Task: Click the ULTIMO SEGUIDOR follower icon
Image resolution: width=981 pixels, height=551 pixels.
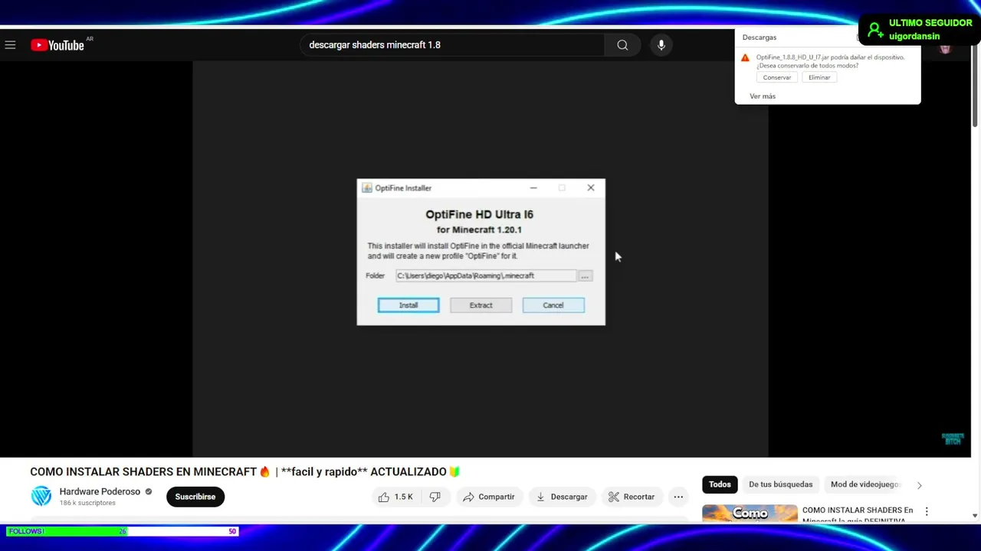Action: (874, 29)
